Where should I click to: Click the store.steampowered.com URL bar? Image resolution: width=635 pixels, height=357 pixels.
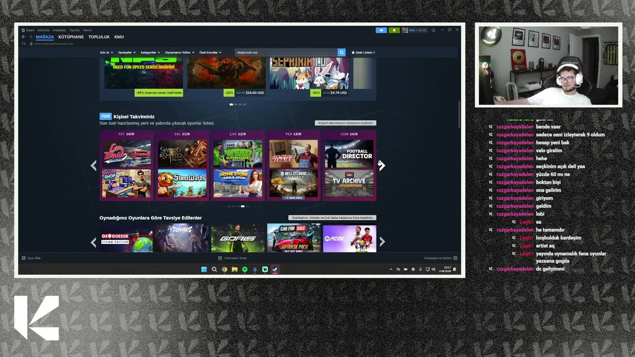pos(54,44)
